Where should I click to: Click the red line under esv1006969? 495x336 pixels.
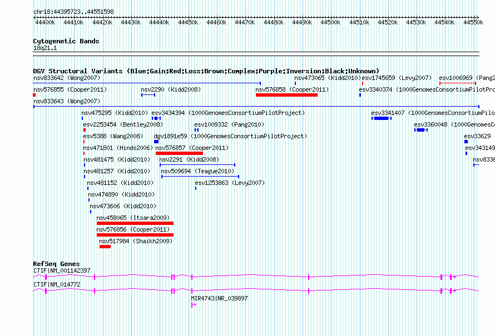(x=458, y=83)
